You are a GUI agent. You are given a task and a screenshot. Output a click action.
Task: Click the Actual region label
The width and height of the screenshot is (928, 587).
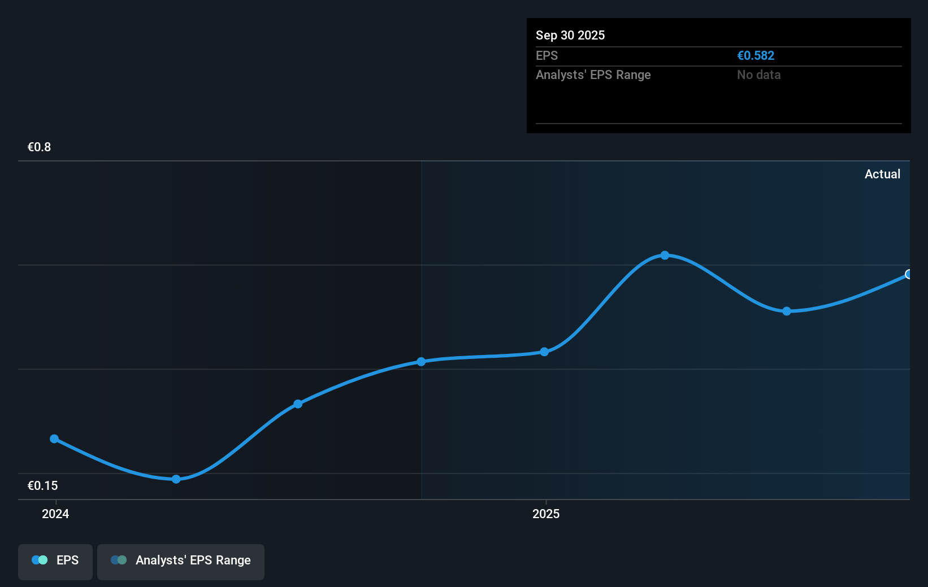pos(882,174)
